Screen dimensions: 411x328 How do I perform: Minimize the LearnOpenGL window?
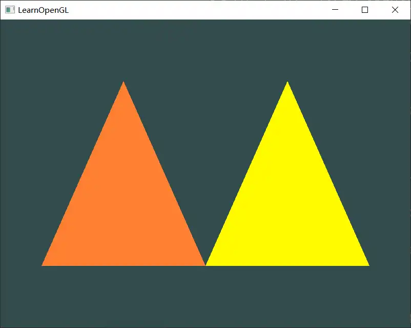tap(335, 10)
